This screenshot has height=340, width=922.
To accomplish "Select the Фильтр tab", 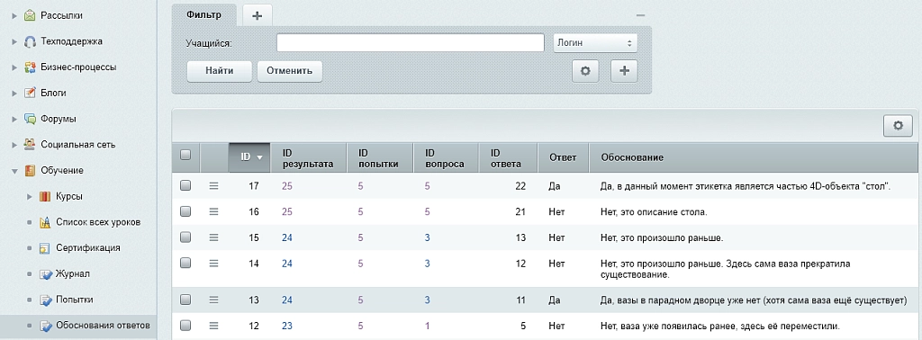I will [x=203, y=14].
